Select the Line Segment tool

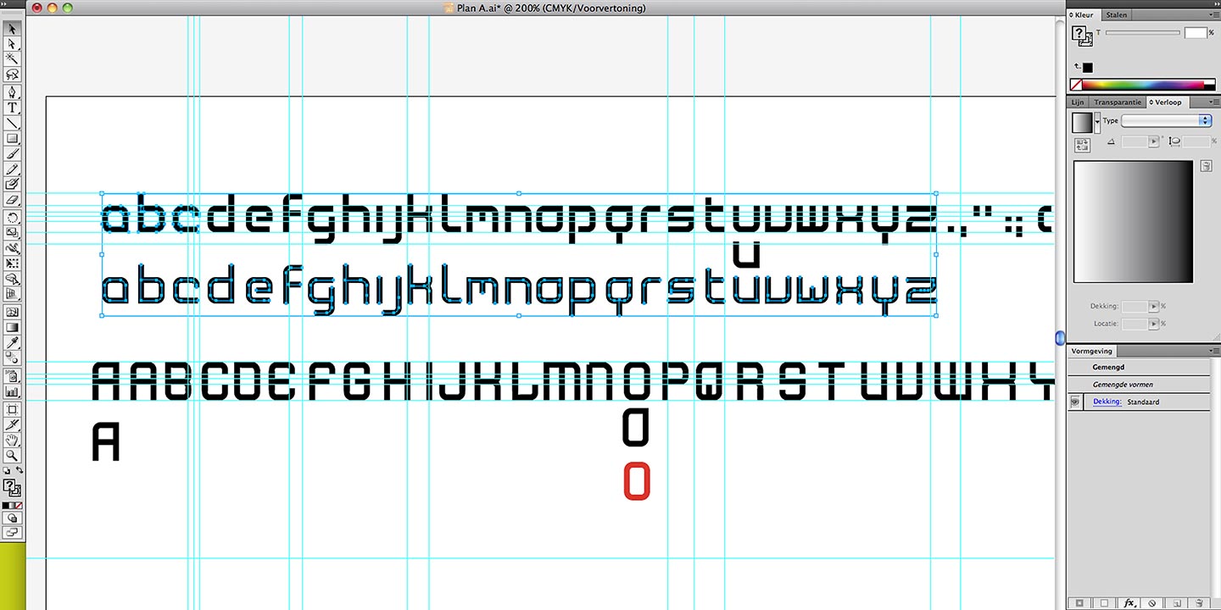(13, 123)
